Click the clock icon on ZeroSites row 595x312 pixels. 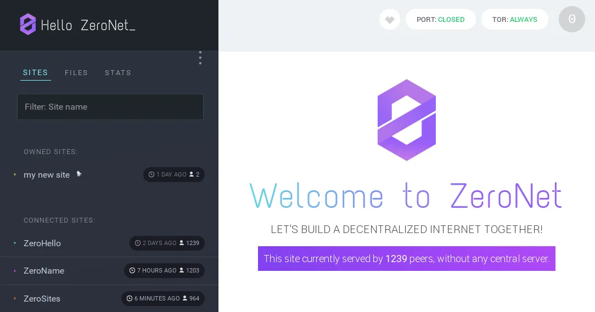[130, 298]
